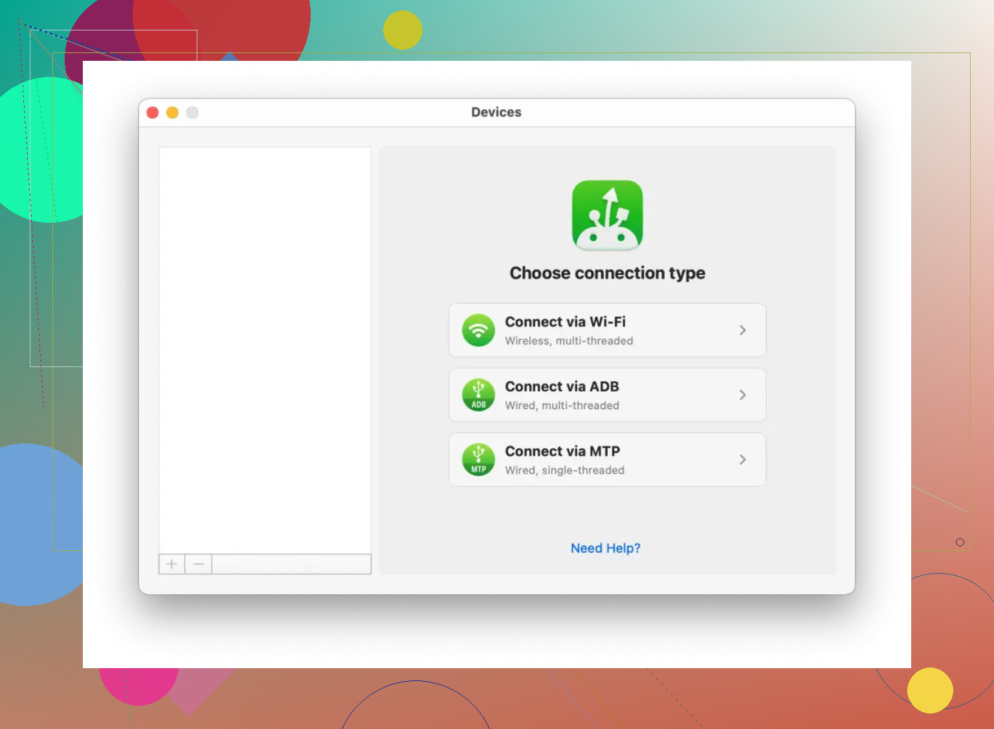The image size is (994, 729).
Task: Click the 'Choose connection type' heading
Action: (x=608, y=273)
